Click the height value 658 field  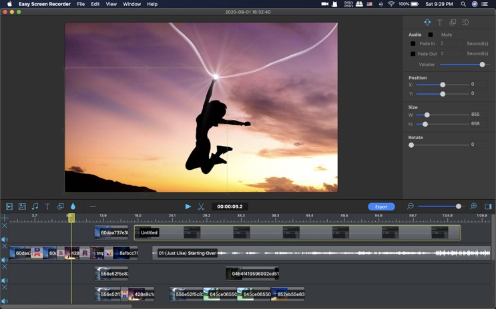click(478, 123)
